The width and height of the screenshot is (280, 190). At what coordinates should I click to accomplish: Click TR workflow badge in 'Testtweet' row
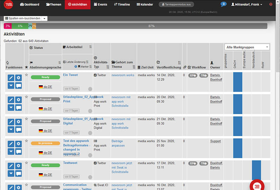pos(204,163)
